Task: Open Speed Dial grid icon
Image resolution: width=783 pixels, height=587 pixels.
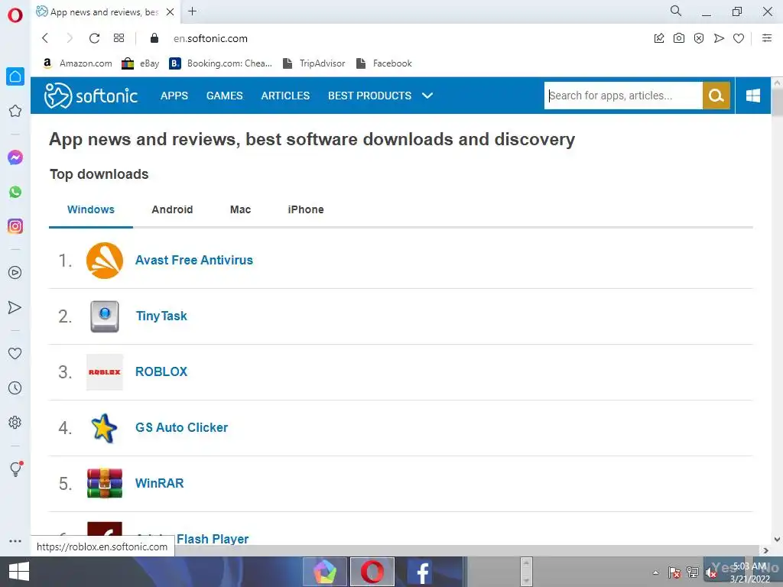Action: point(119,38)
